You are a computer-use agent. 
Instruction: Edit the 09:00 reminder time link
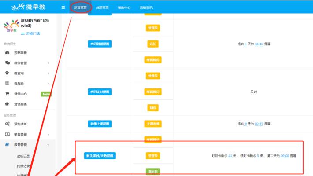click(285, 156)
